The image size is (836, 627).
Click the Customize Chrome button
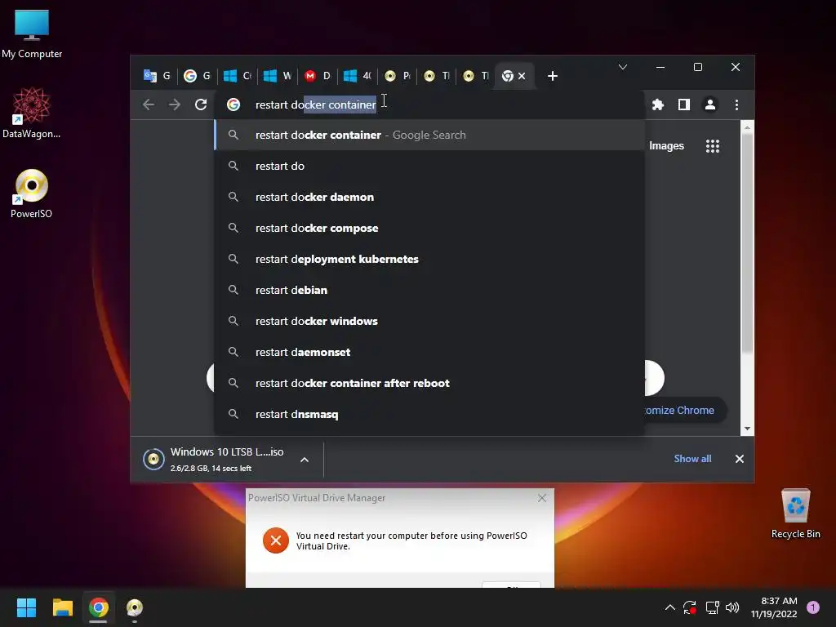pos(685,410)
